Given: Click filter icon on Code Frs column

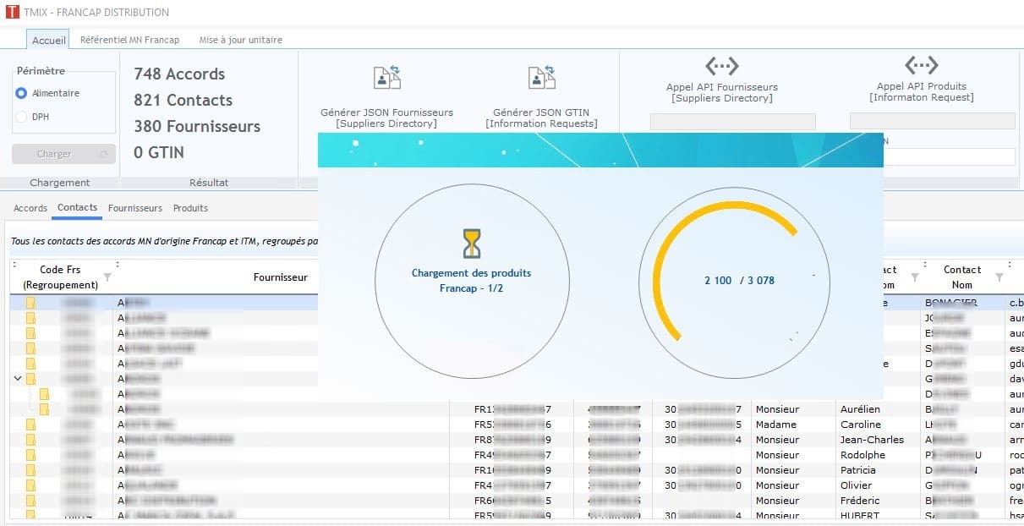Looking at the screenshot, I should [x=107, y=277].
